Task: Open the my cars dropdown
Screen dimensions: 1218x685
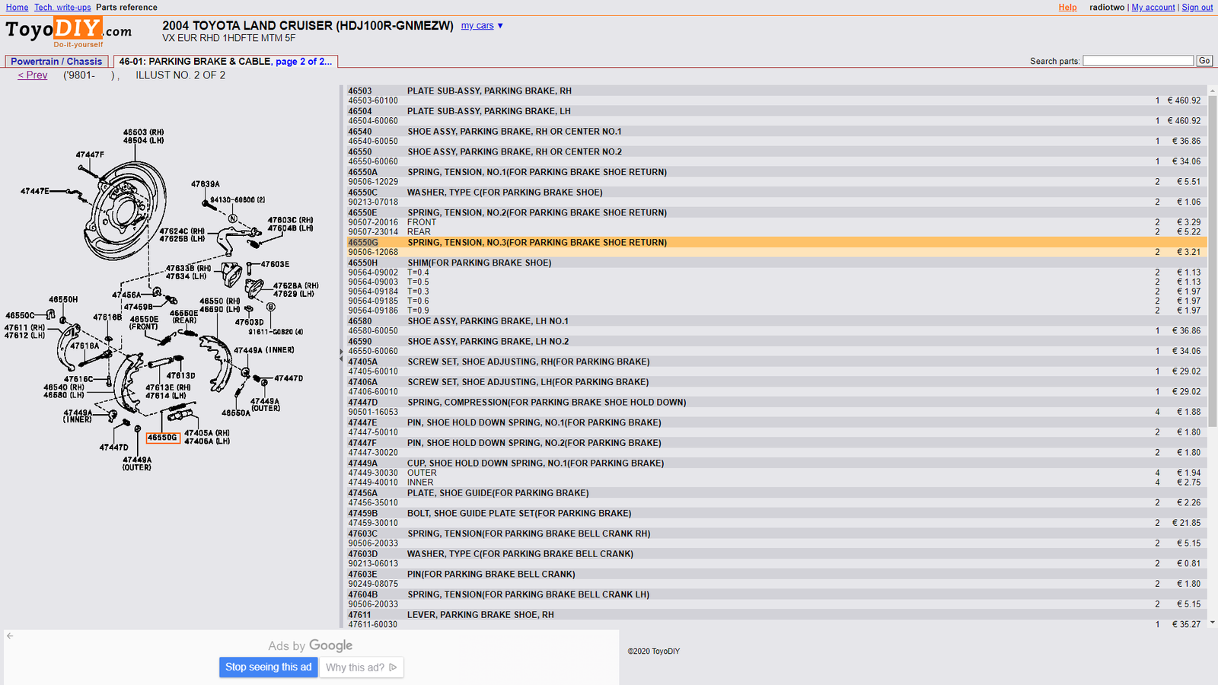Action: click(482, 26)
